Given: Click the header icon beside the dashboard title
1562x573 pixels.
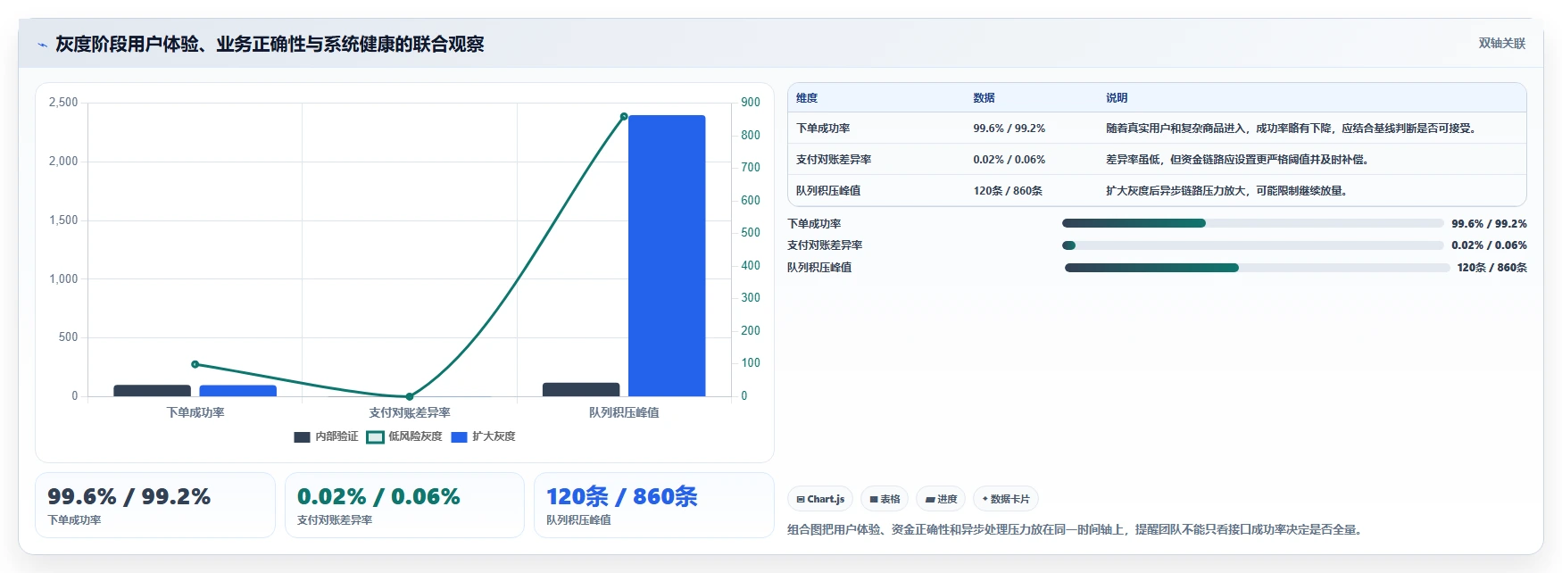Looking at the screenshot, I should pyautogui.click(x=42, y=45).
